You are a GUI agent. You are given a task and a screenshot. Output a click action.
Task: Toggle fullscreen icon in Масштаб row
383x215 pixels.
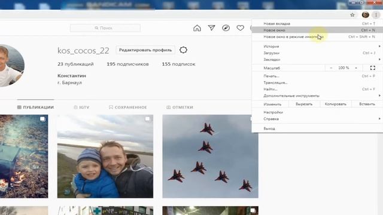tap(372, 67)
